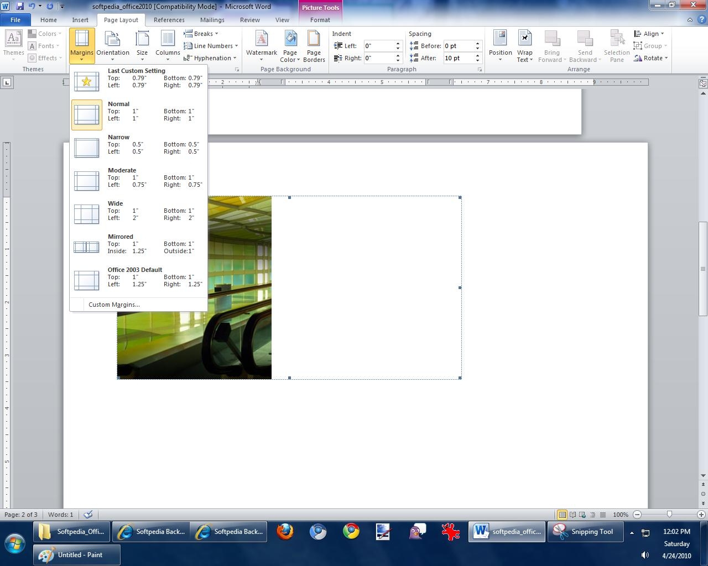
Task: Open the Page Color tool
Action: coord(290,39)
